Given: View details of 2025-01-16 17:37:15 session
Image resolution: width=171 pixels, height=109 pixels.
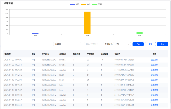Looking at the screenshot, I should (x=154, y=75).
